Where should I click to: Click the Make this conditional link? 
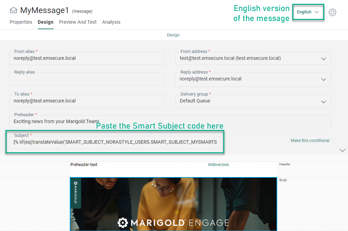[310, 140]
